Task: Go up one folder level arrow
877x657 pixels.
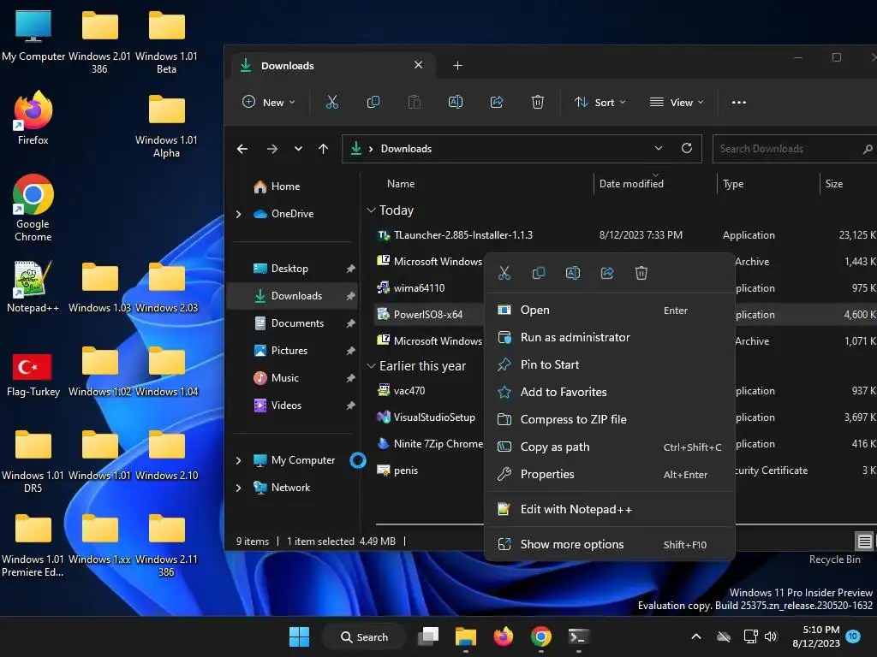Action: [323, 149]
